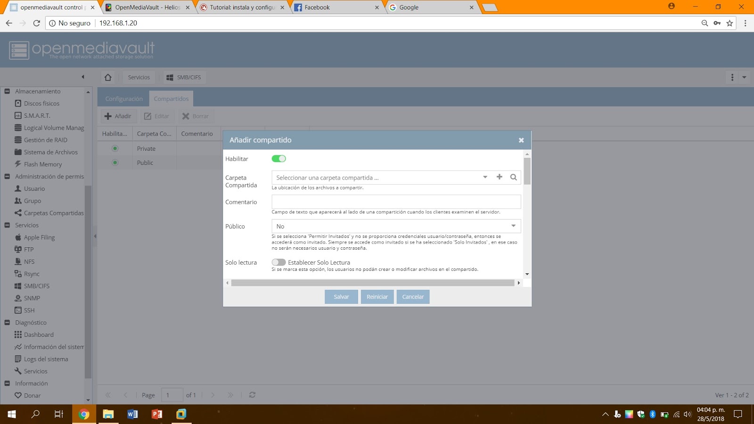Click the Servicios breadcrumb
This screenshot has height=424, width=754.
[x=139, y=77]
